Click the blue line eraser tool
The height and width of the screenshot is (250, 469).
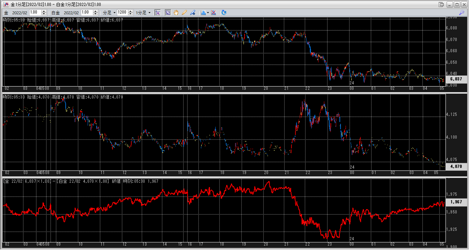pyautogui.click(x=193, y=12)
